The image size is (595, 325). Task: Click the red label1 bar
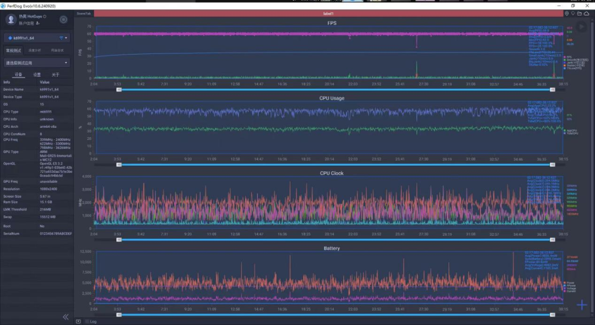[x=328, y=13]
